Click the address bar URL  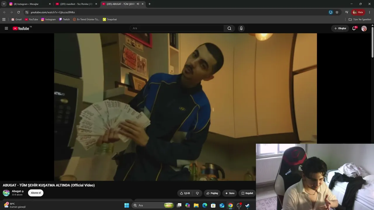[53, 12]
